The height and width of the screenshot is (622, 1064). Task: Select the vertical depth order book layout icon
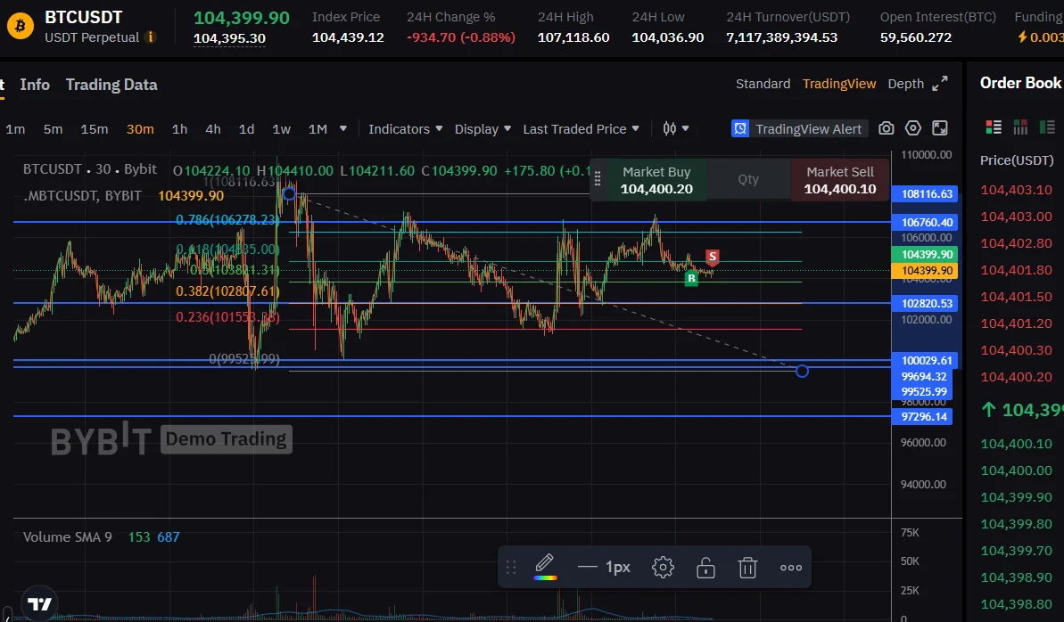pyautogui.click(x=1020, y=127)
